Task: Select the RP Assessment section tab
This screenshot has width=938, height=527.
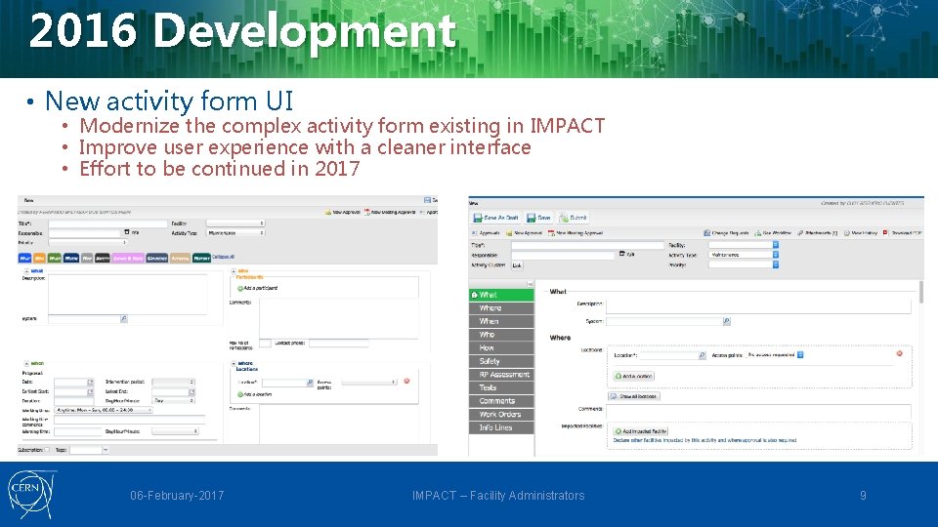Action: 501,374
